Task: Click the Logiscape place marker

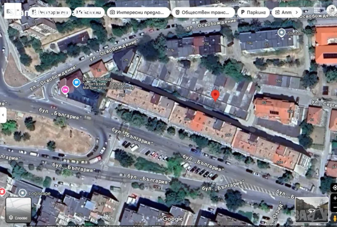Action: (22, 193)
